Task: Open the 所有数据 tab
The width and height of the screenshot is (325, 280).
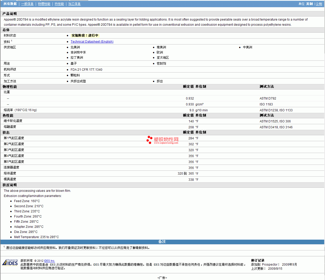Action: pyautogui.click(x=10, y=4)
